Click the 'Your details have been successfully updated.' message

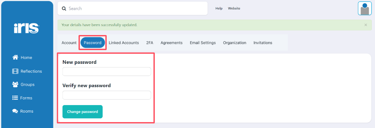pos(99,25)
